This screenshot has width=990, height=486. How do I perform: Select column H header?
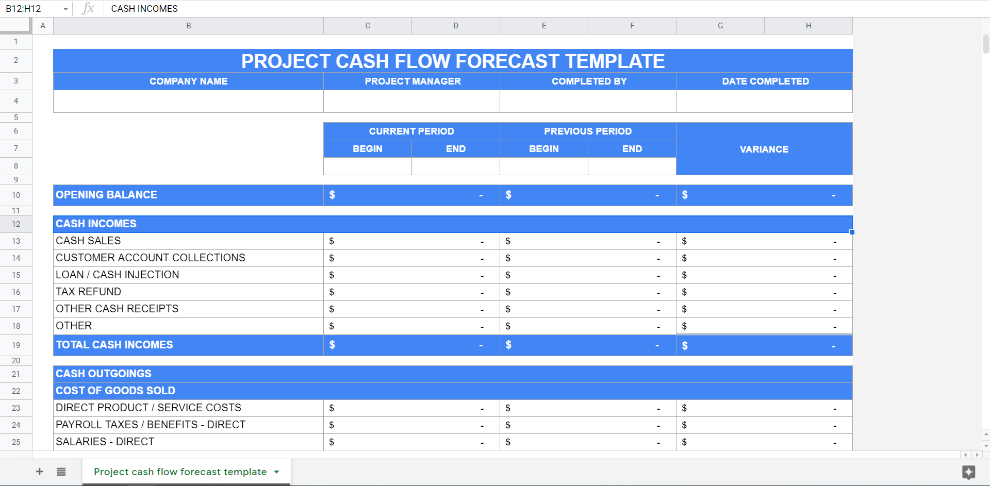808,26
